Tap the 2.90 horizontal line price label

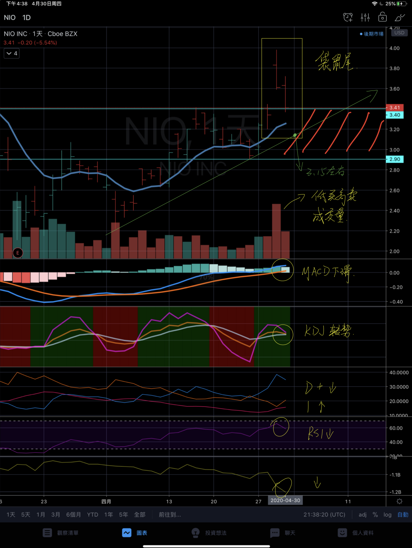(395, 159)
